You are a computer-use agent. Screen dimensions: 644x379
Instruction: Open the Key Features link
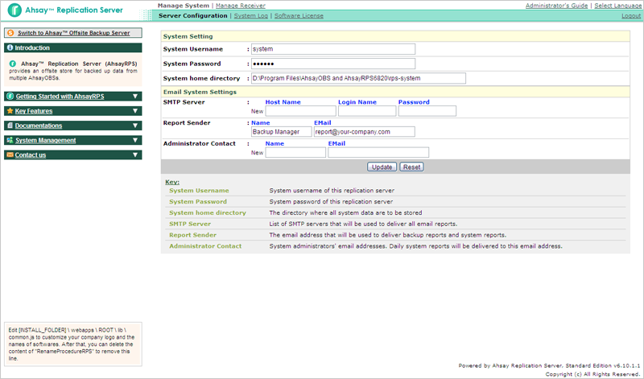pyautogui.click(x=34, y=111)
